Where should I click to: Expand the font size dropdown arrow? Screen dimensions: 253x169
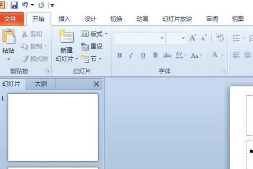click(x=183, y=38)
